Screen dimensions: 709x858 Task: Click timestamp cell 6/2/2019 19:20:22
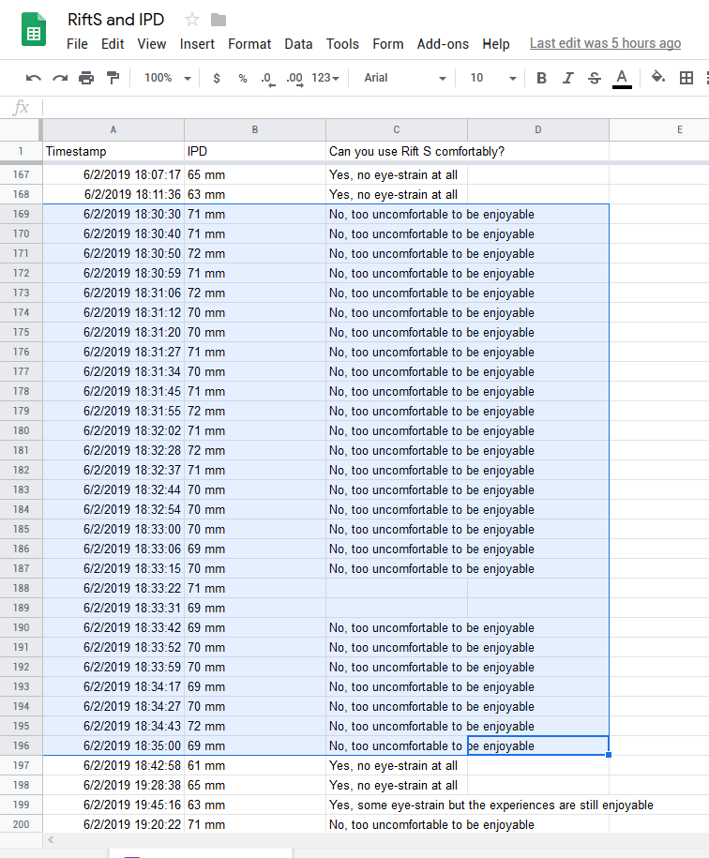[x=113, y=824]
